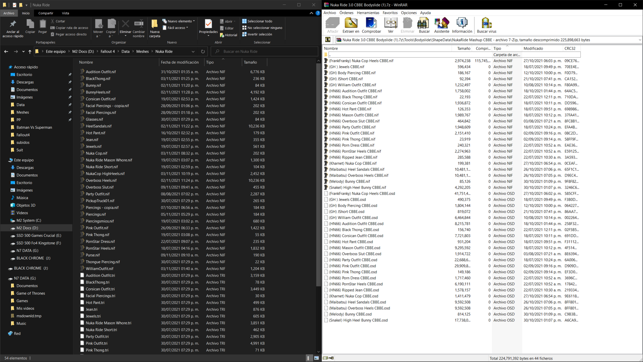Click Mover a ribbon icon
Image resolution: width=643 pixels, height=362 pixels.
click(x=98, y=24)
